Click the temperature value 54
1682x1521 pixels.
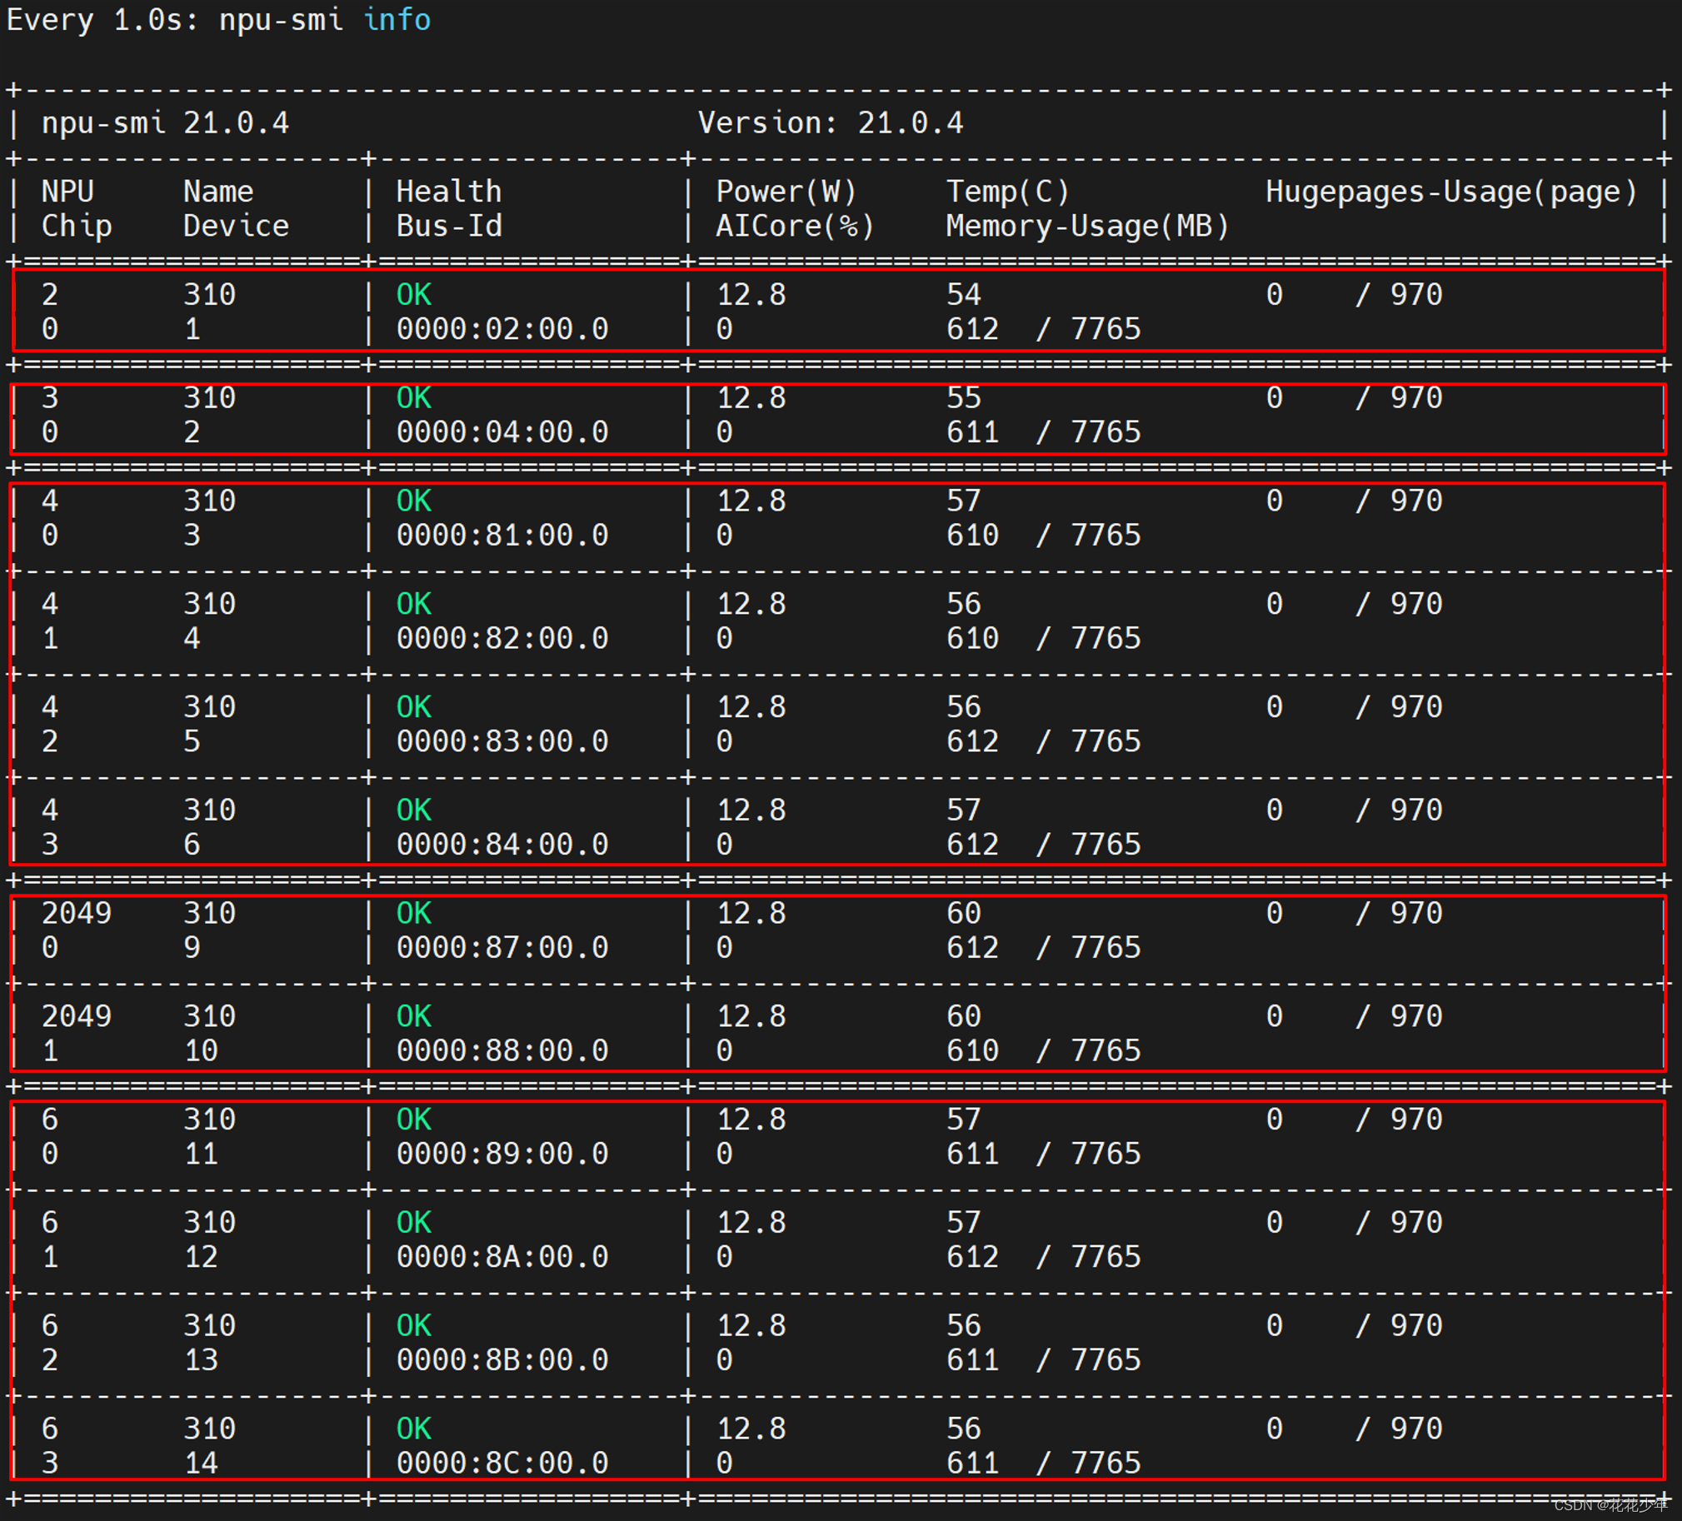point(964,295)
